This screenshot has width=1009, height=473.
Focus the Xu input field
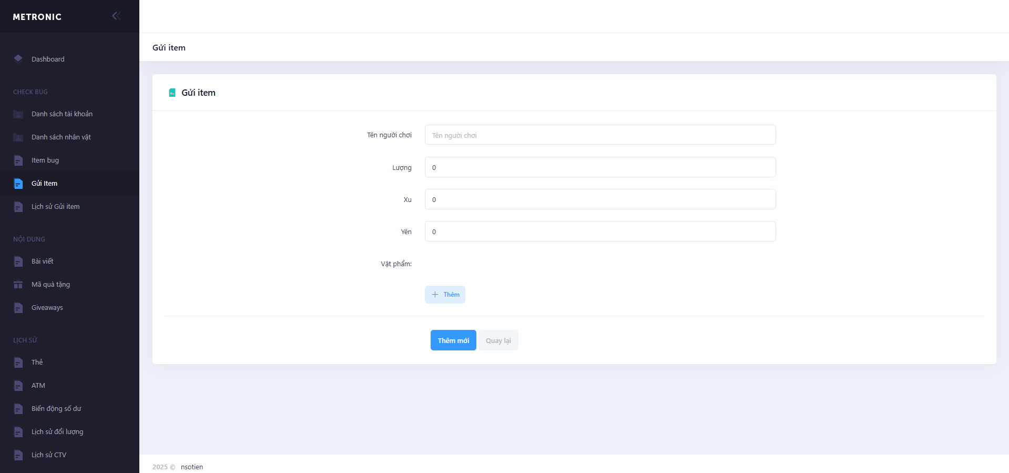(600, 199)
